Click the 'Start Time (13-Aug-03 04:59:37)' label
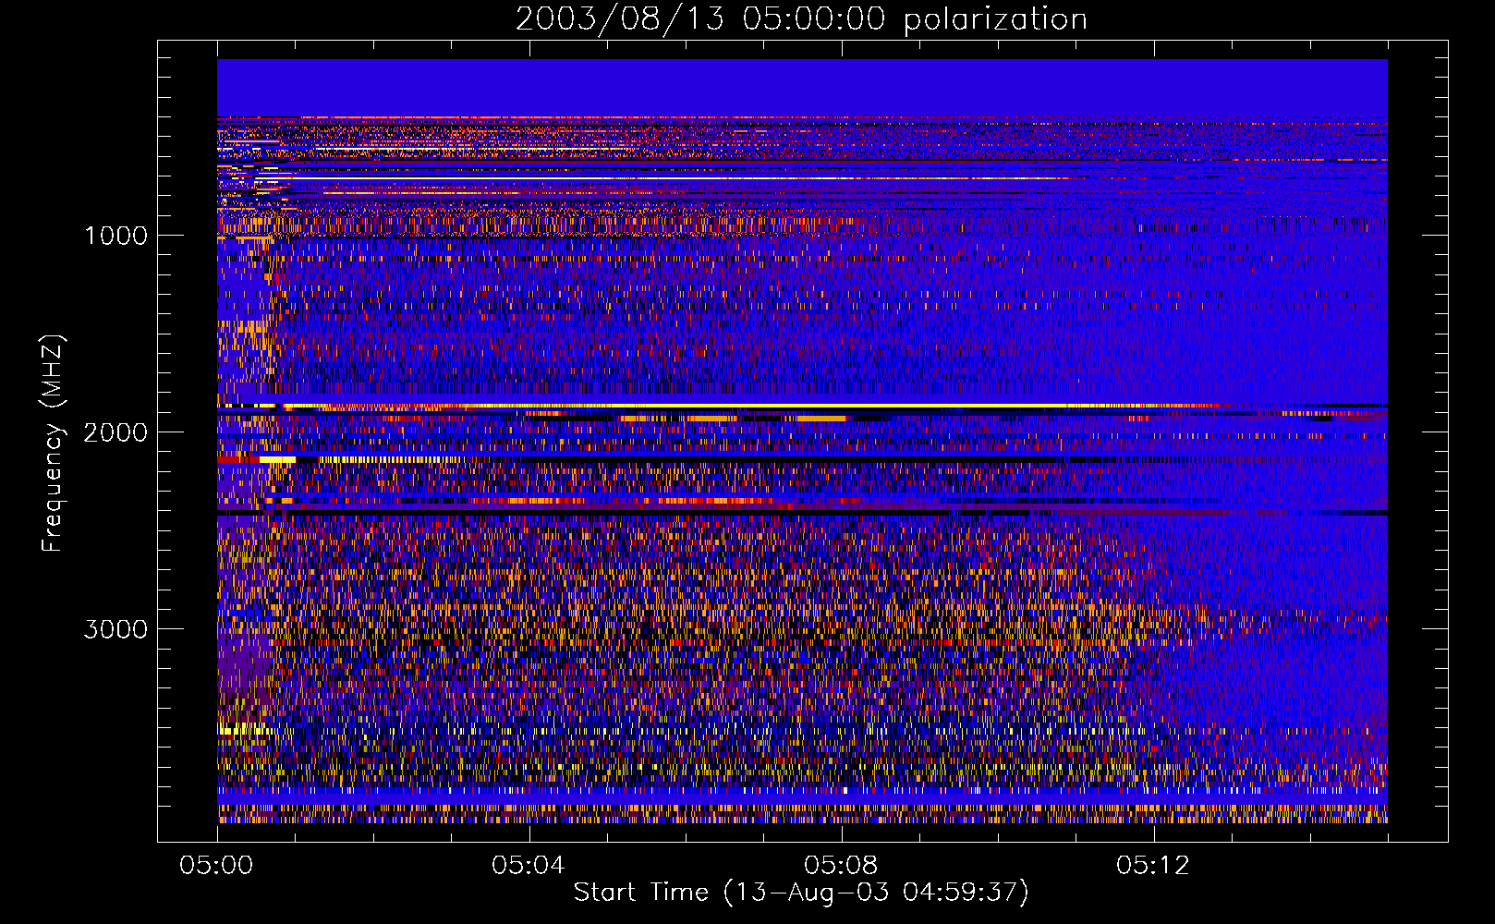The width and height of the screenshot is (1495, 924). 801,893
